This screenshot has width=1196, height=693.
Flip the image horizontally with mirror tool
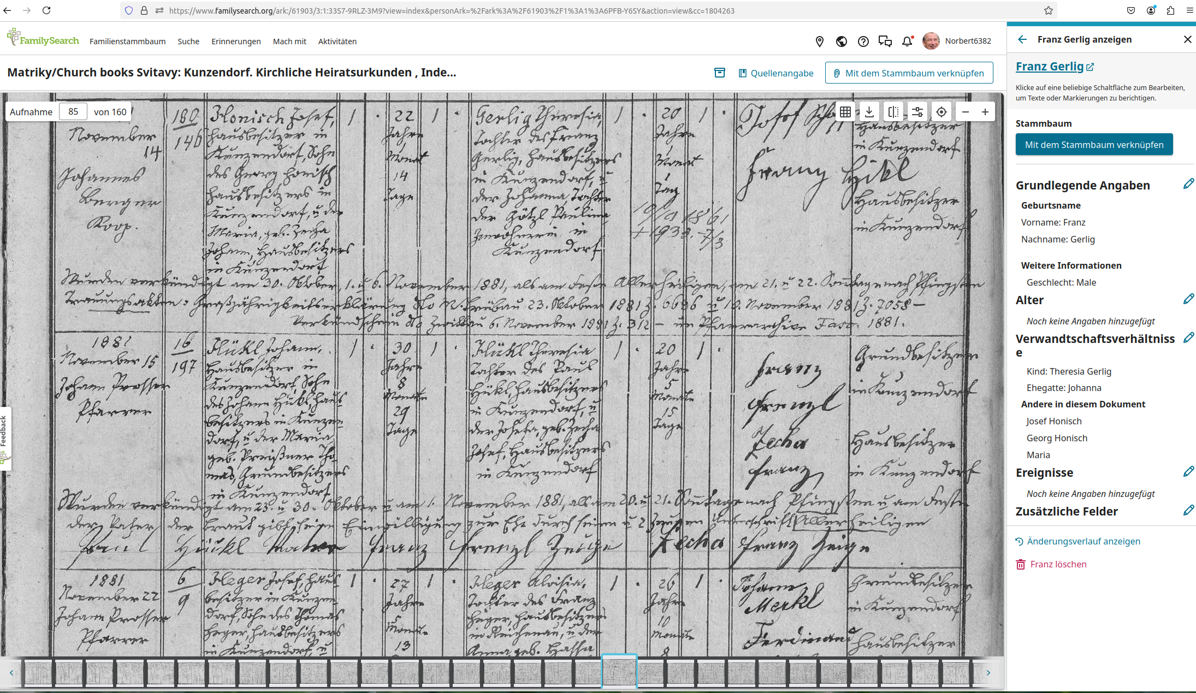click(x=893, y=112)
